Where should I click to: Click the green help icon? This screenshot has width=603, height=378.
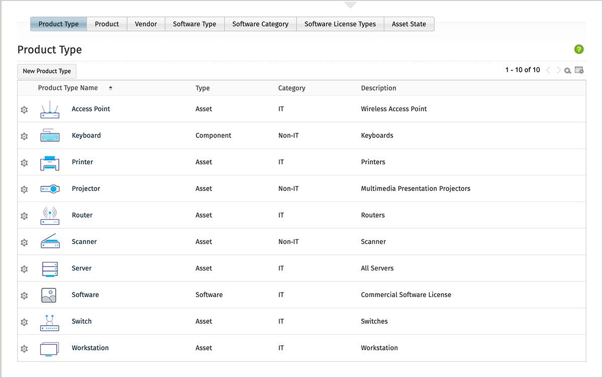click(578, 49)
